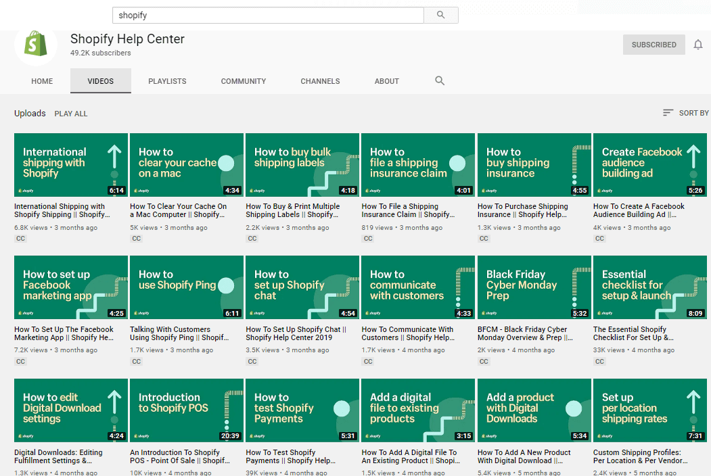Open set up Facebook marketing app thumbnail
Image resolution: width=711 pixels, height=476 pixels.
click(x=71, y=287)
